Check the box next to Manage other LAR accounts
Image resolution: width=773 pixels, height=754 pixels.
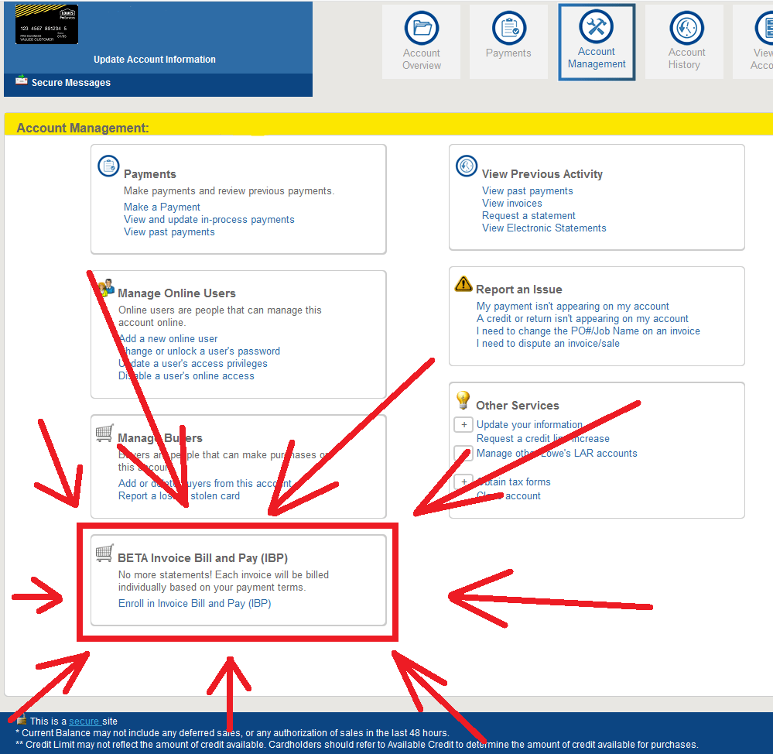coord(463,453)
